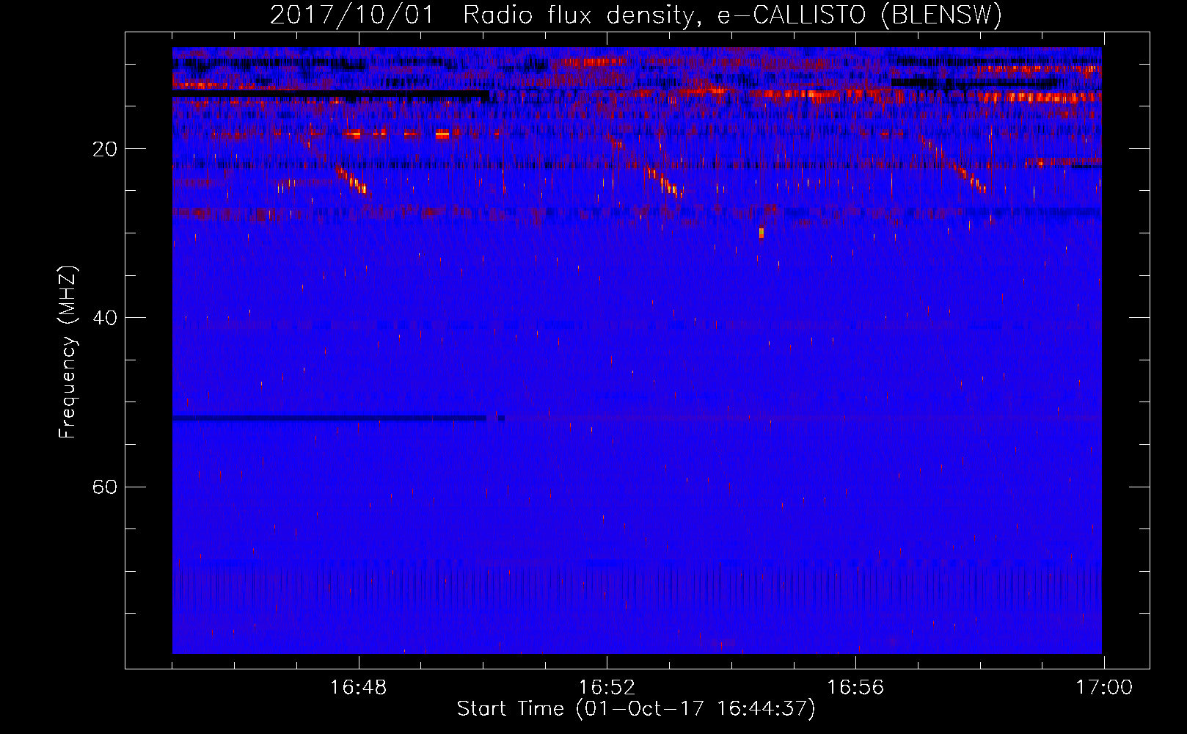1187x734 pixels.
Task: Click the drifting burst just after 16:52
Action: [x=665, y=182]
